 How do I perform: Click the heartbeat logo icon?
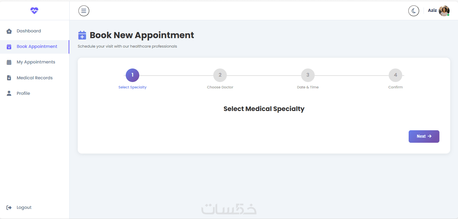[x=34, y=11]
